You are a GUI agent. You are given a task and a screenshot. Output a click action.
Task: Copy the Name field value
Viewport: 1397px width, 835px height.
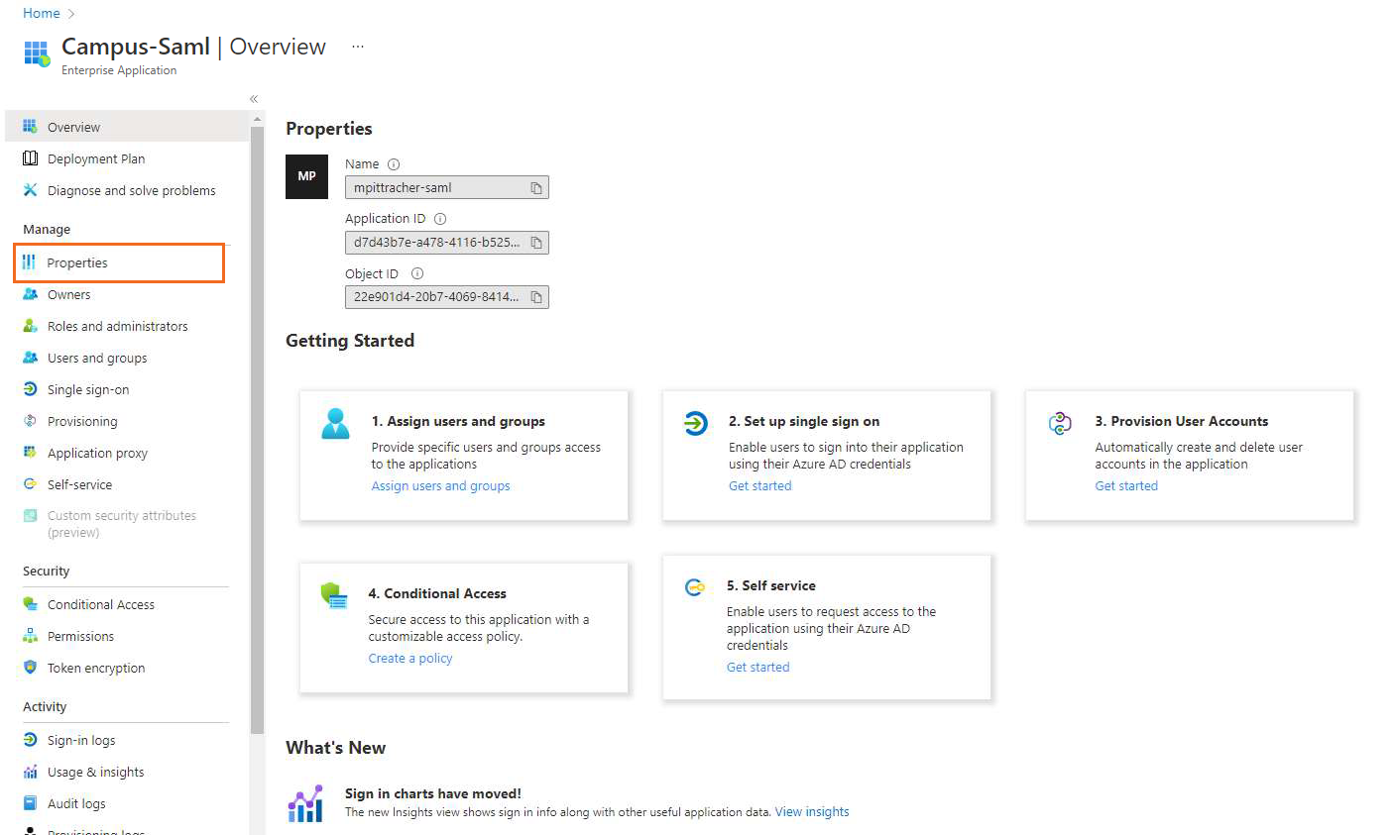[x=536, y=188]
